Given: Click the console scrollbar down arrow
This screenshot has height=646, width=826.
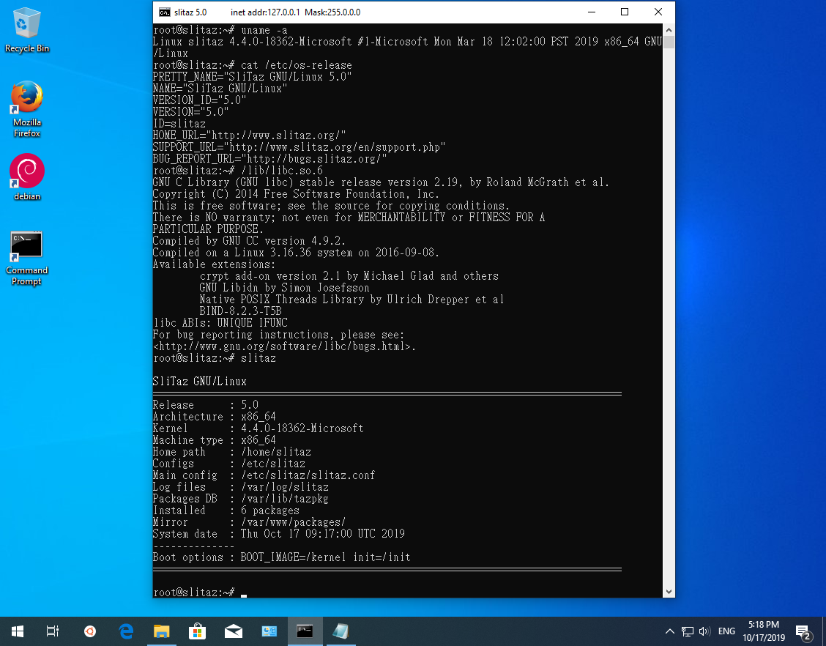Looking at the screenshot, I should click(x=669, y=592).
